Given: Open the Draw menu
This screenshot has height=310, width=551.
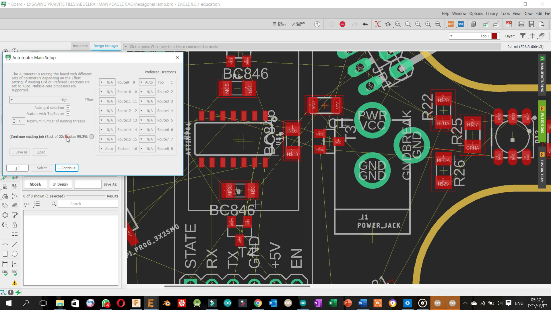Looking at the screenshot, I should tap(528, 13).
